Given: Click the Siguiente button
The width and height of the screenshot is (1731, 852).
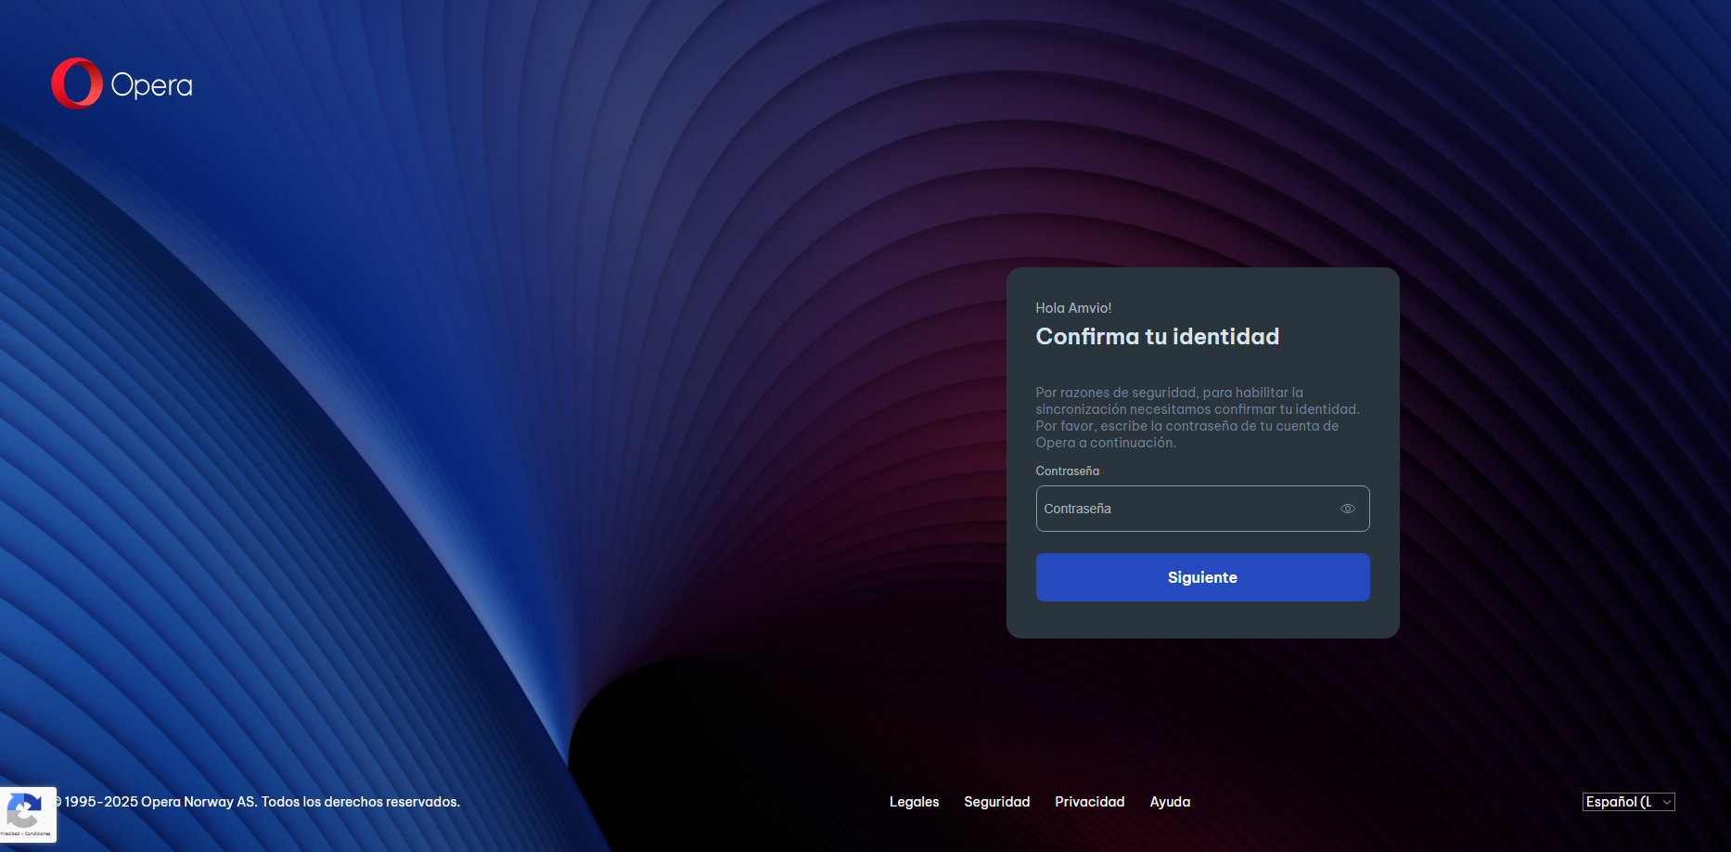Looking at the screenshot, I should (1202, 577).
